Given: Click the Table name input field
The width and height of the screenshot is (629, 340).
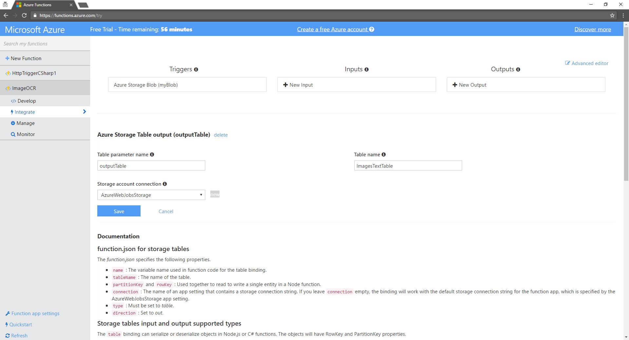Looking at the screenshot, I should point(408,166).
